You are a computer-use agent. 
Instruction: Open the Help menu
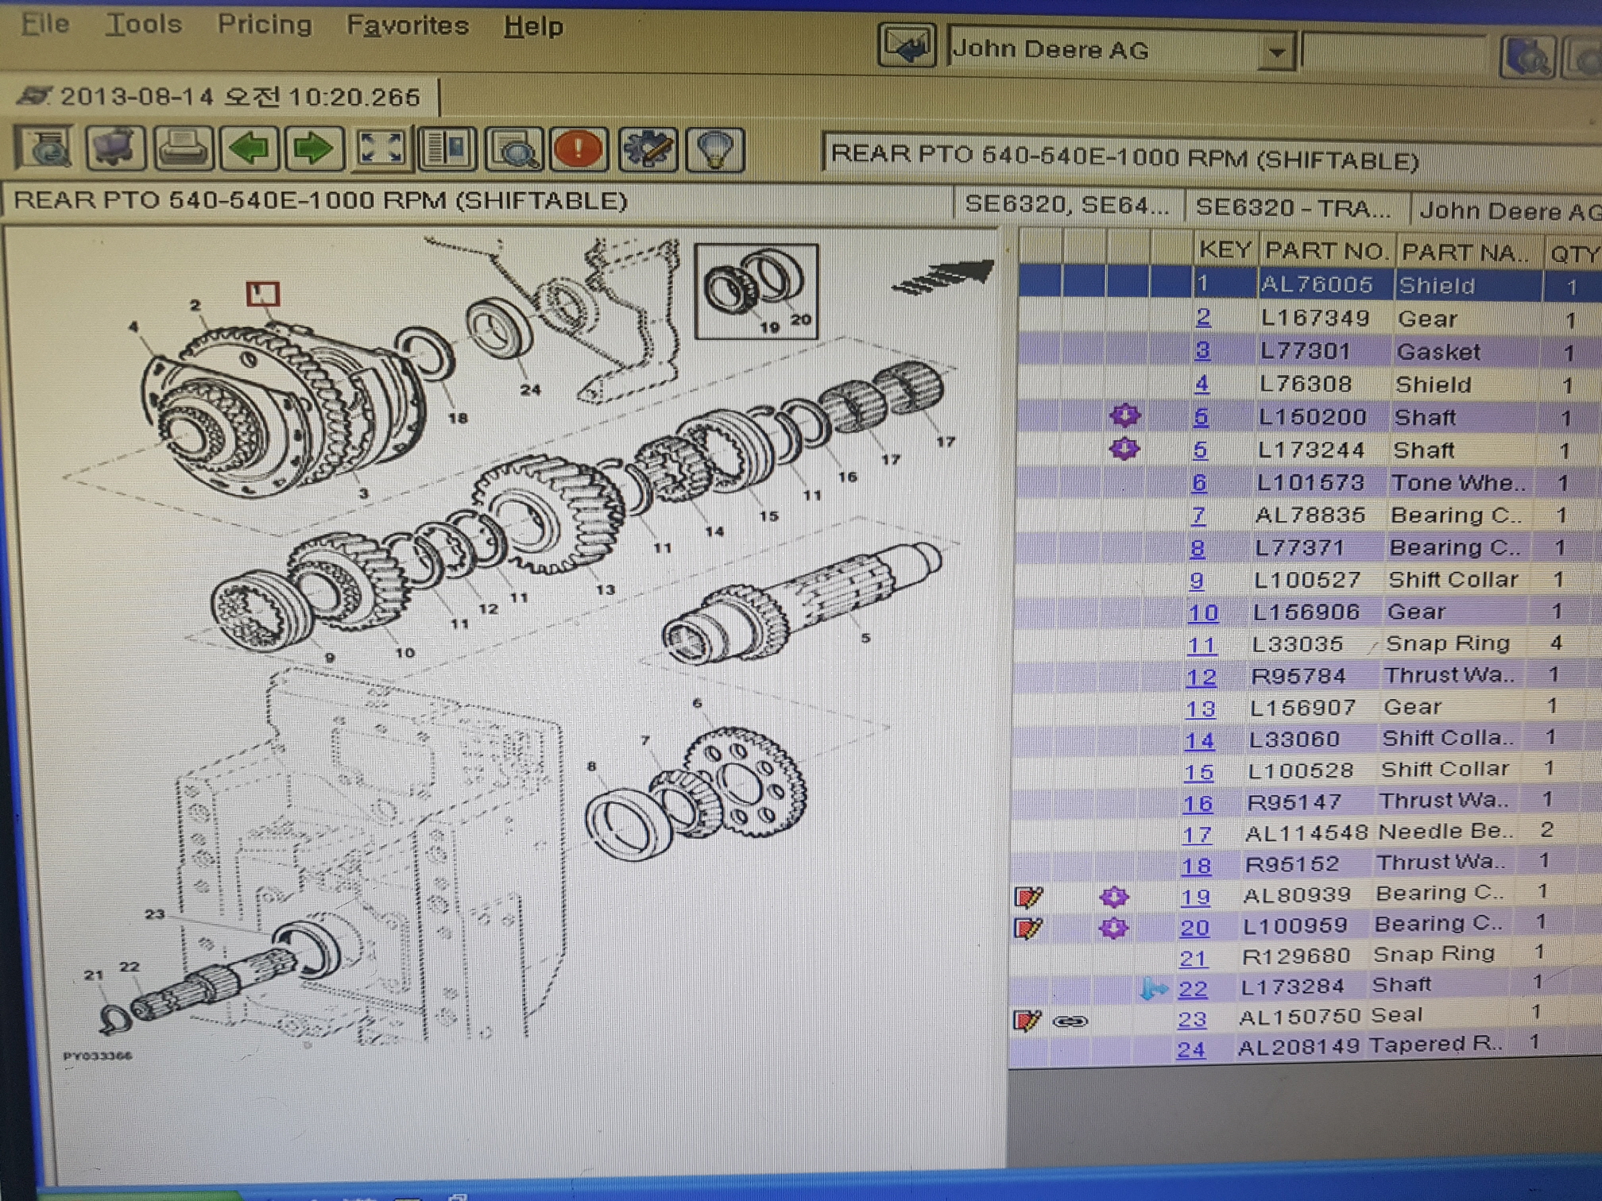(x=533, y=26)
